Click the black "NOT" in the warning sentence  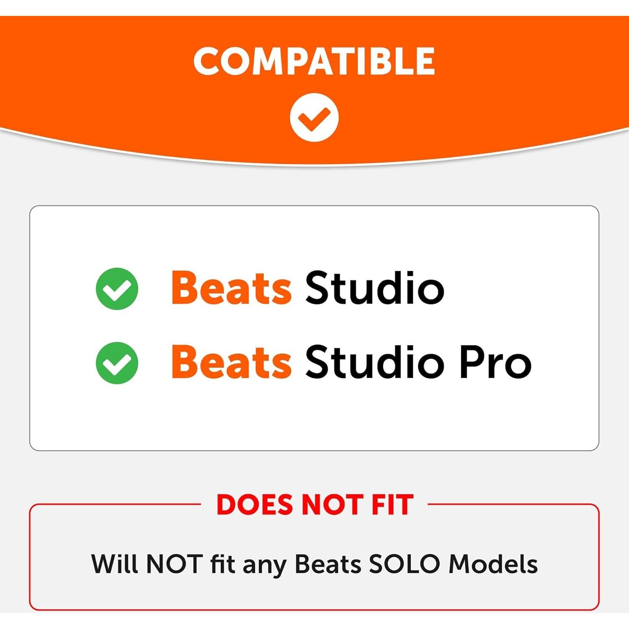pyautogui.click(x=174, y=564)
